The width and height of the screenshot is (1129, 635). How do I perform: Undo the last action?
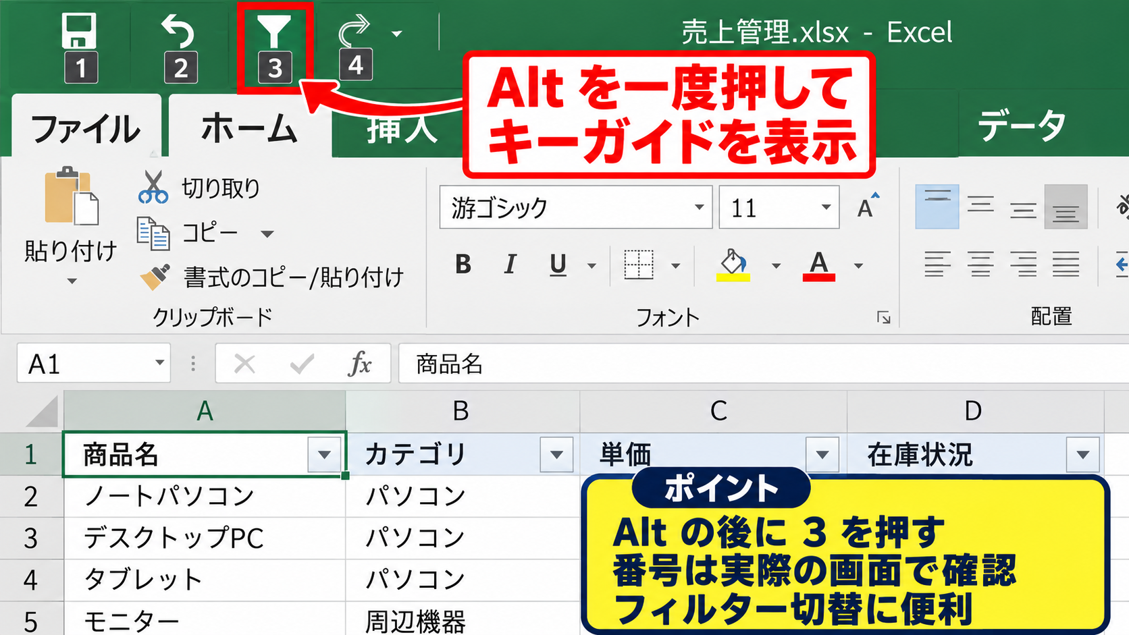178,31
